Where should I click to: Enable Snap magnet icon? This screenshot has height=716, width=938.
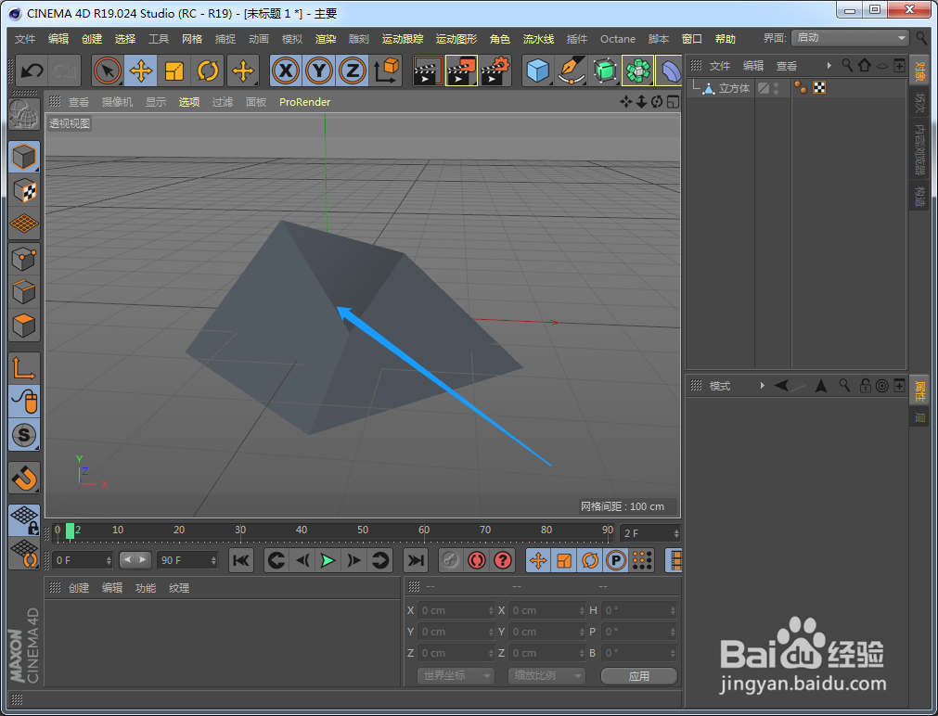click(24, 478)
